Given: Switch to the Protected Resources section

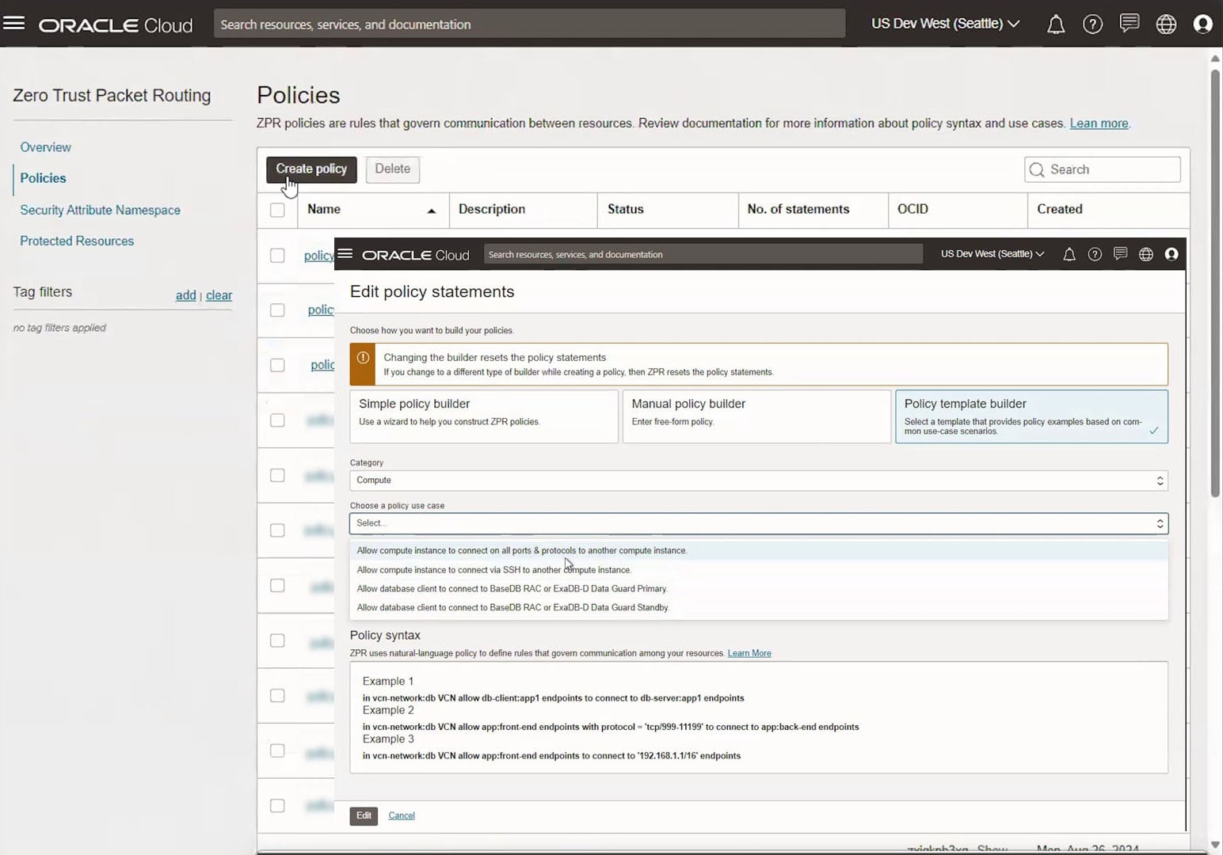Looking at the screenshot, I should point(77,241).
